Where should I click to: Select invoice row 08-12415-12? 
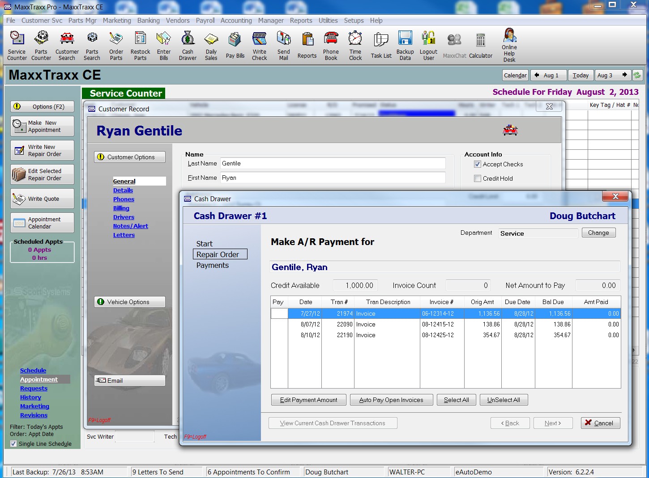coord(445,324)
